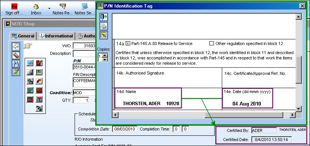This screenshot has height=146, width=310.
Task: Click the arrow-document icon in W/O Shop sidebar
Action: pyautogui.click(x=16, y=47)
